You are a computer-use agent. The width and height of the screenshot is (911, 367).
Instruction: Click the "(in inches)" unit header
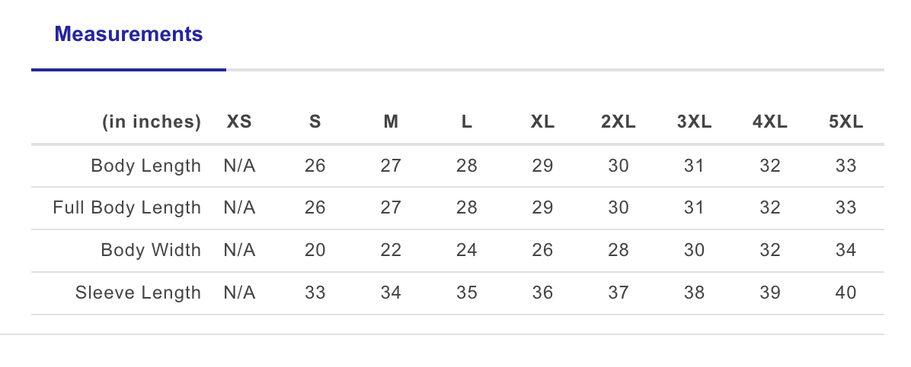152,122
